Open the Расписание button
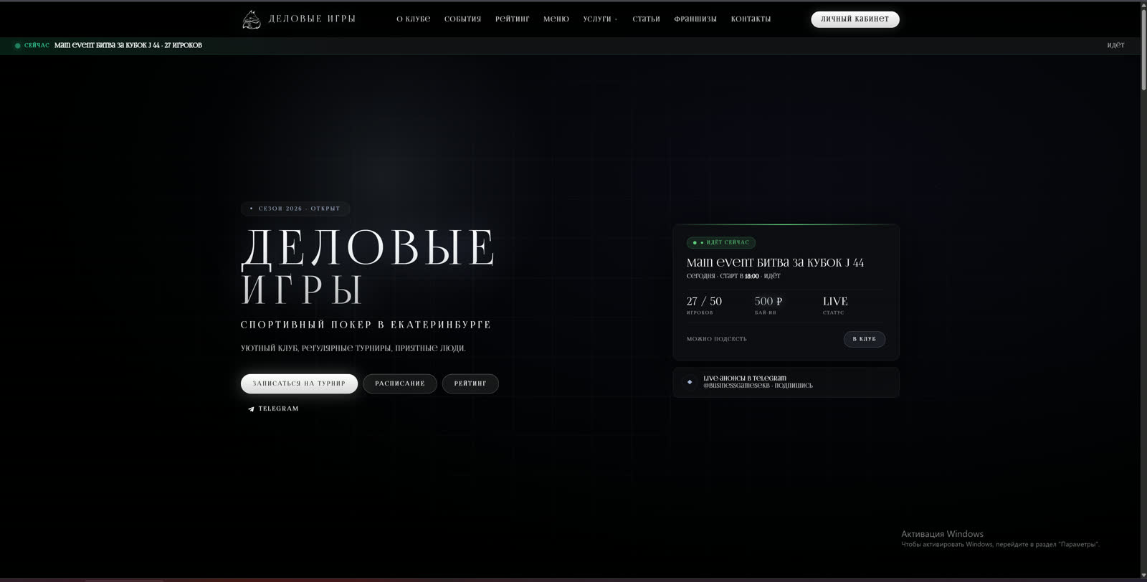The height and width of the screenshot is (582, 1147). 399,383
